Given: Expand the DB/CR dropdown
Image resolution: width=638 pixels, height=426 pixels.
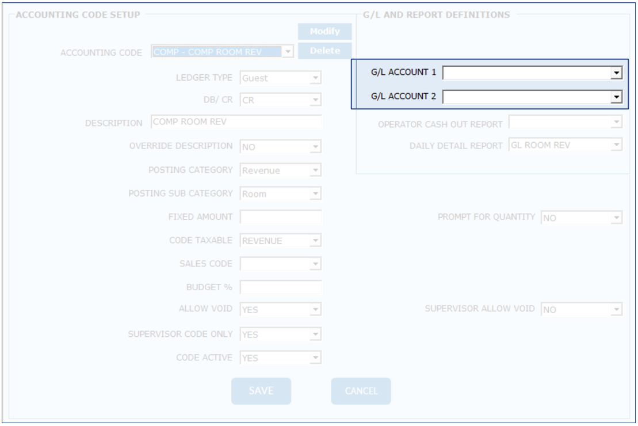Looking at the screenshot, I should click(315, 100).
